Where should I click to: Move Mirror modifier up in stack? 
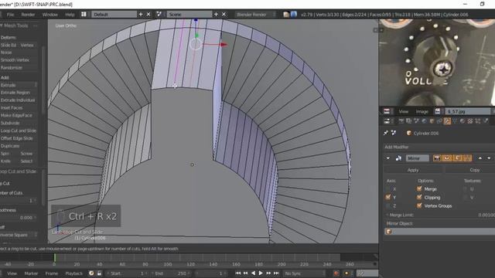tap(480, 158)
